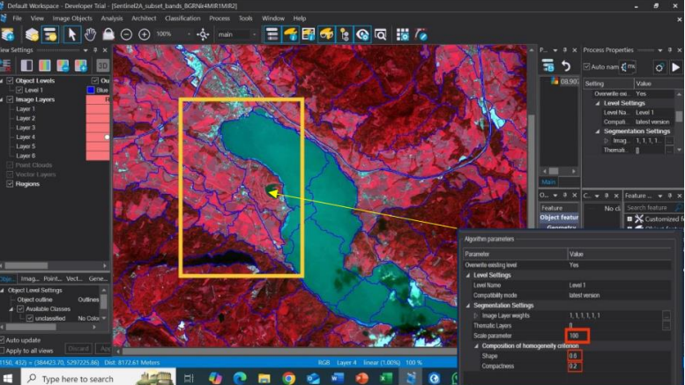This screenshot has height=385, width=685.
Task: Click the zoom to extent crosshair icon
Action: (x=203, y=34)
